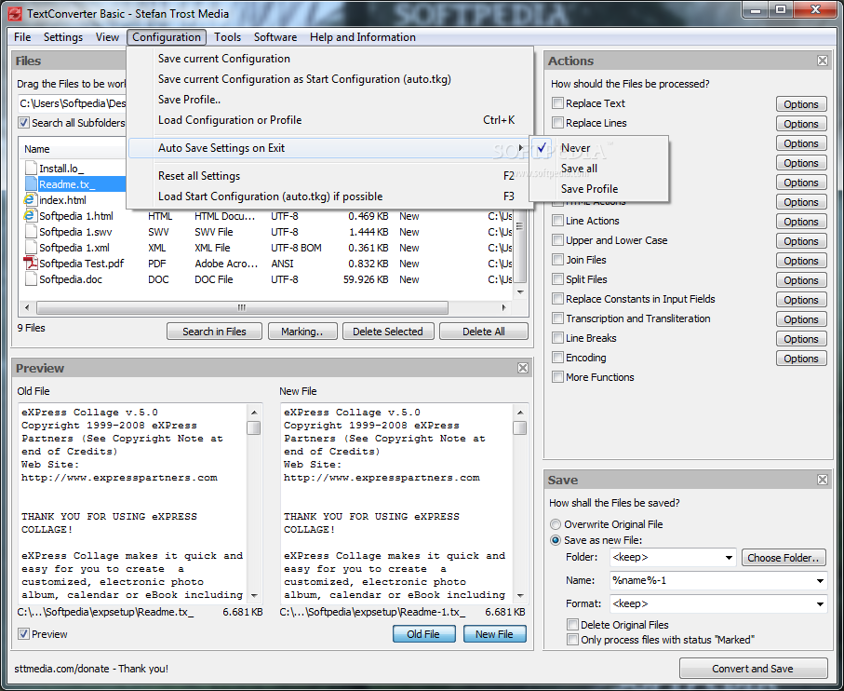Click the Old File scroll down arrow
The height and width of the screenshot is (691, 844).
coord(254,595)
